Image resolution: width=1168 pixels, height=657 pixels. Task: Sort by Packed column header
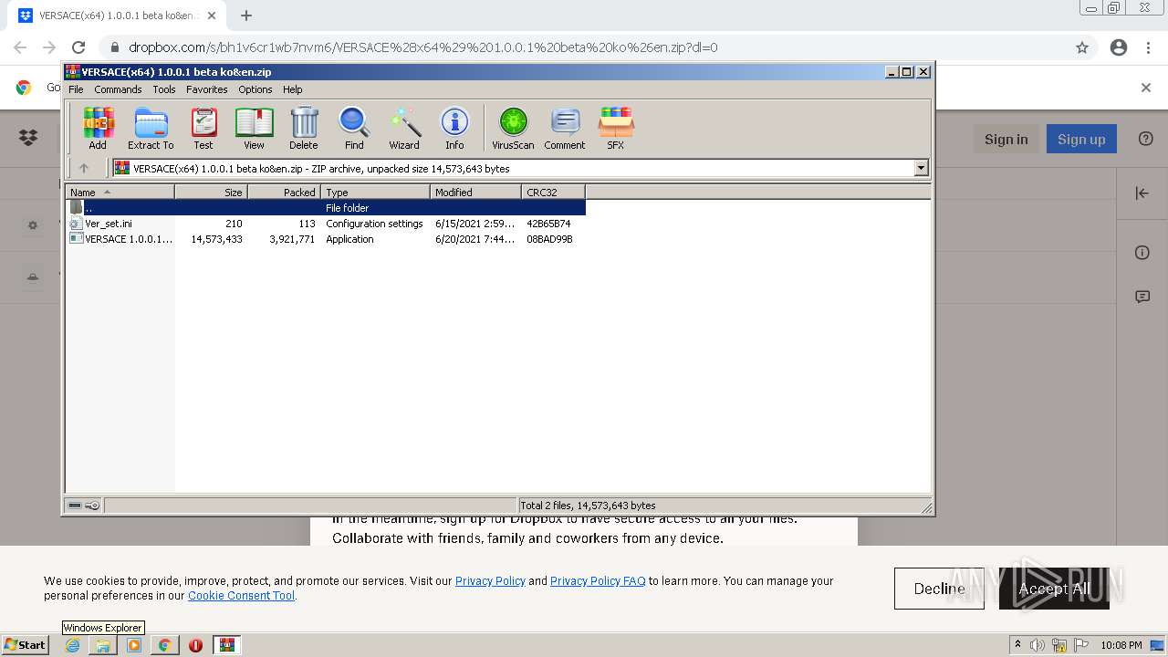[x=284, y=192]
